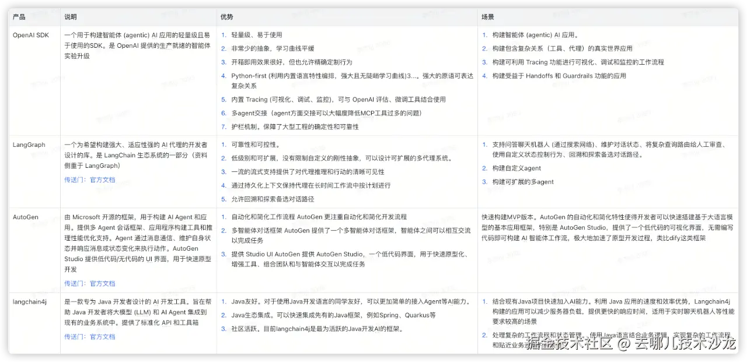Open the 官方文档 link in the LangGraph row
The image size is (747, 362).
tap(103, 180)
